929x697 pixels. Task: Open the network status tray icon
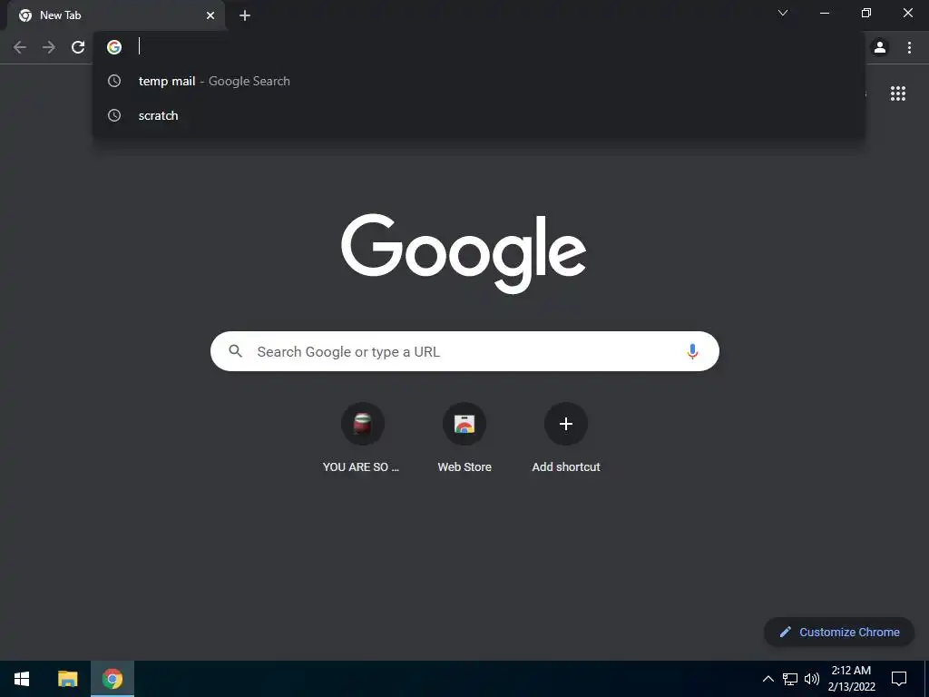pyautogui.click(x=790, y=679)
